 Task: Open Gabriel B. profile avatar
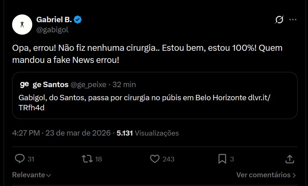[22, 25]
